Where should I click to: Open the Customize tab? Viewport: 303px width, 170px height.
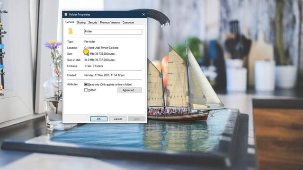pyautogui.click(x=128, y=23)
